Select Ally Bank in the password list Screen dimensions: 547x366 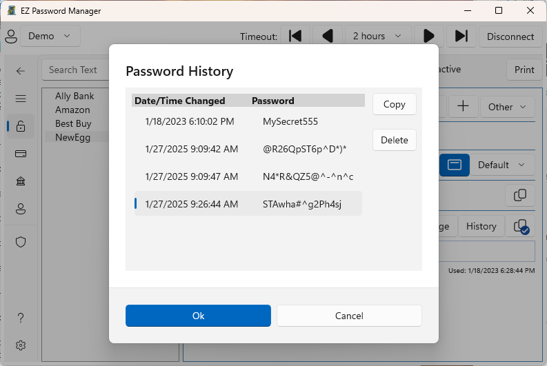click(74, 96)
